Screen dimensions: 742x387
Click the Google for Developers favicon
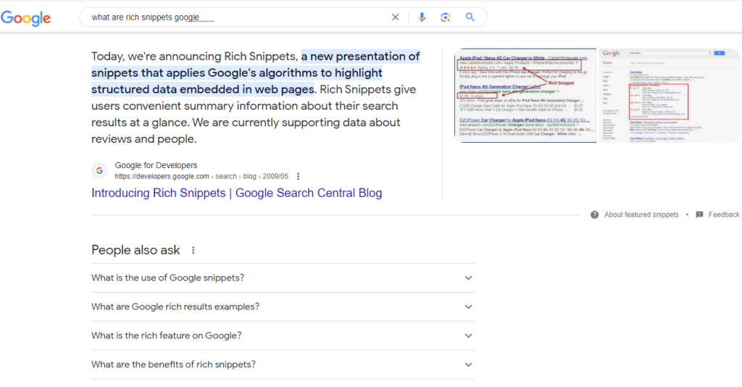(99, 171)
